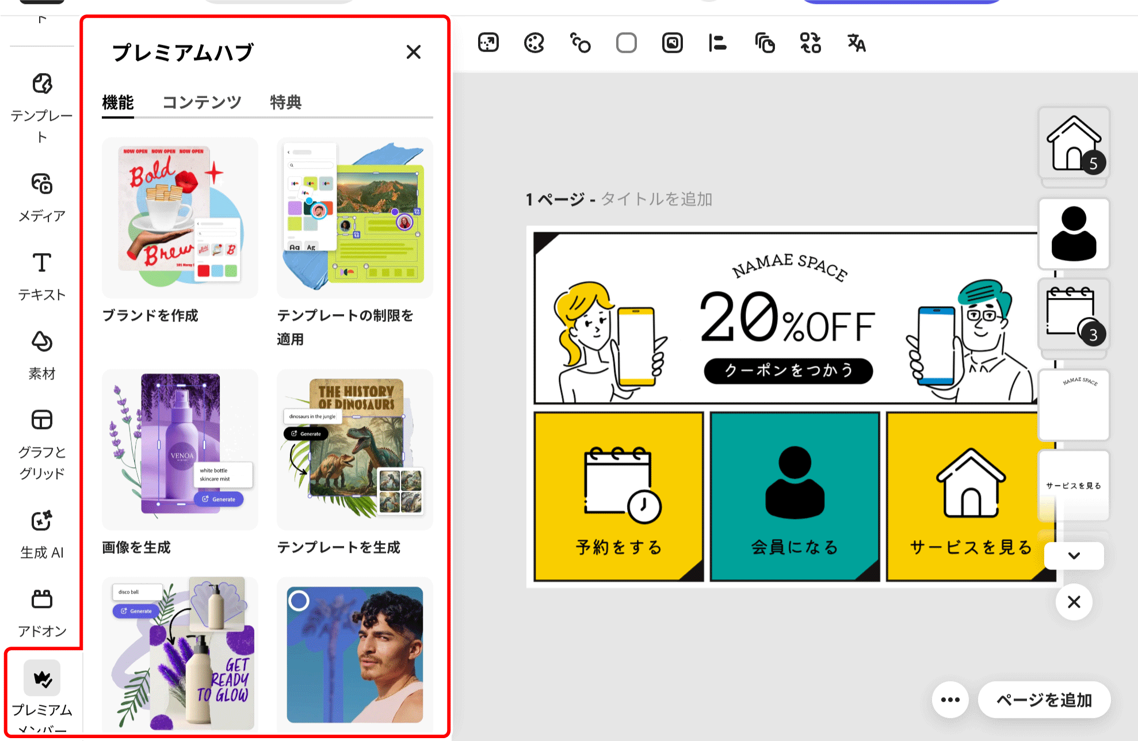Click the alignment icon in the top toolbar

pos(717,43)
